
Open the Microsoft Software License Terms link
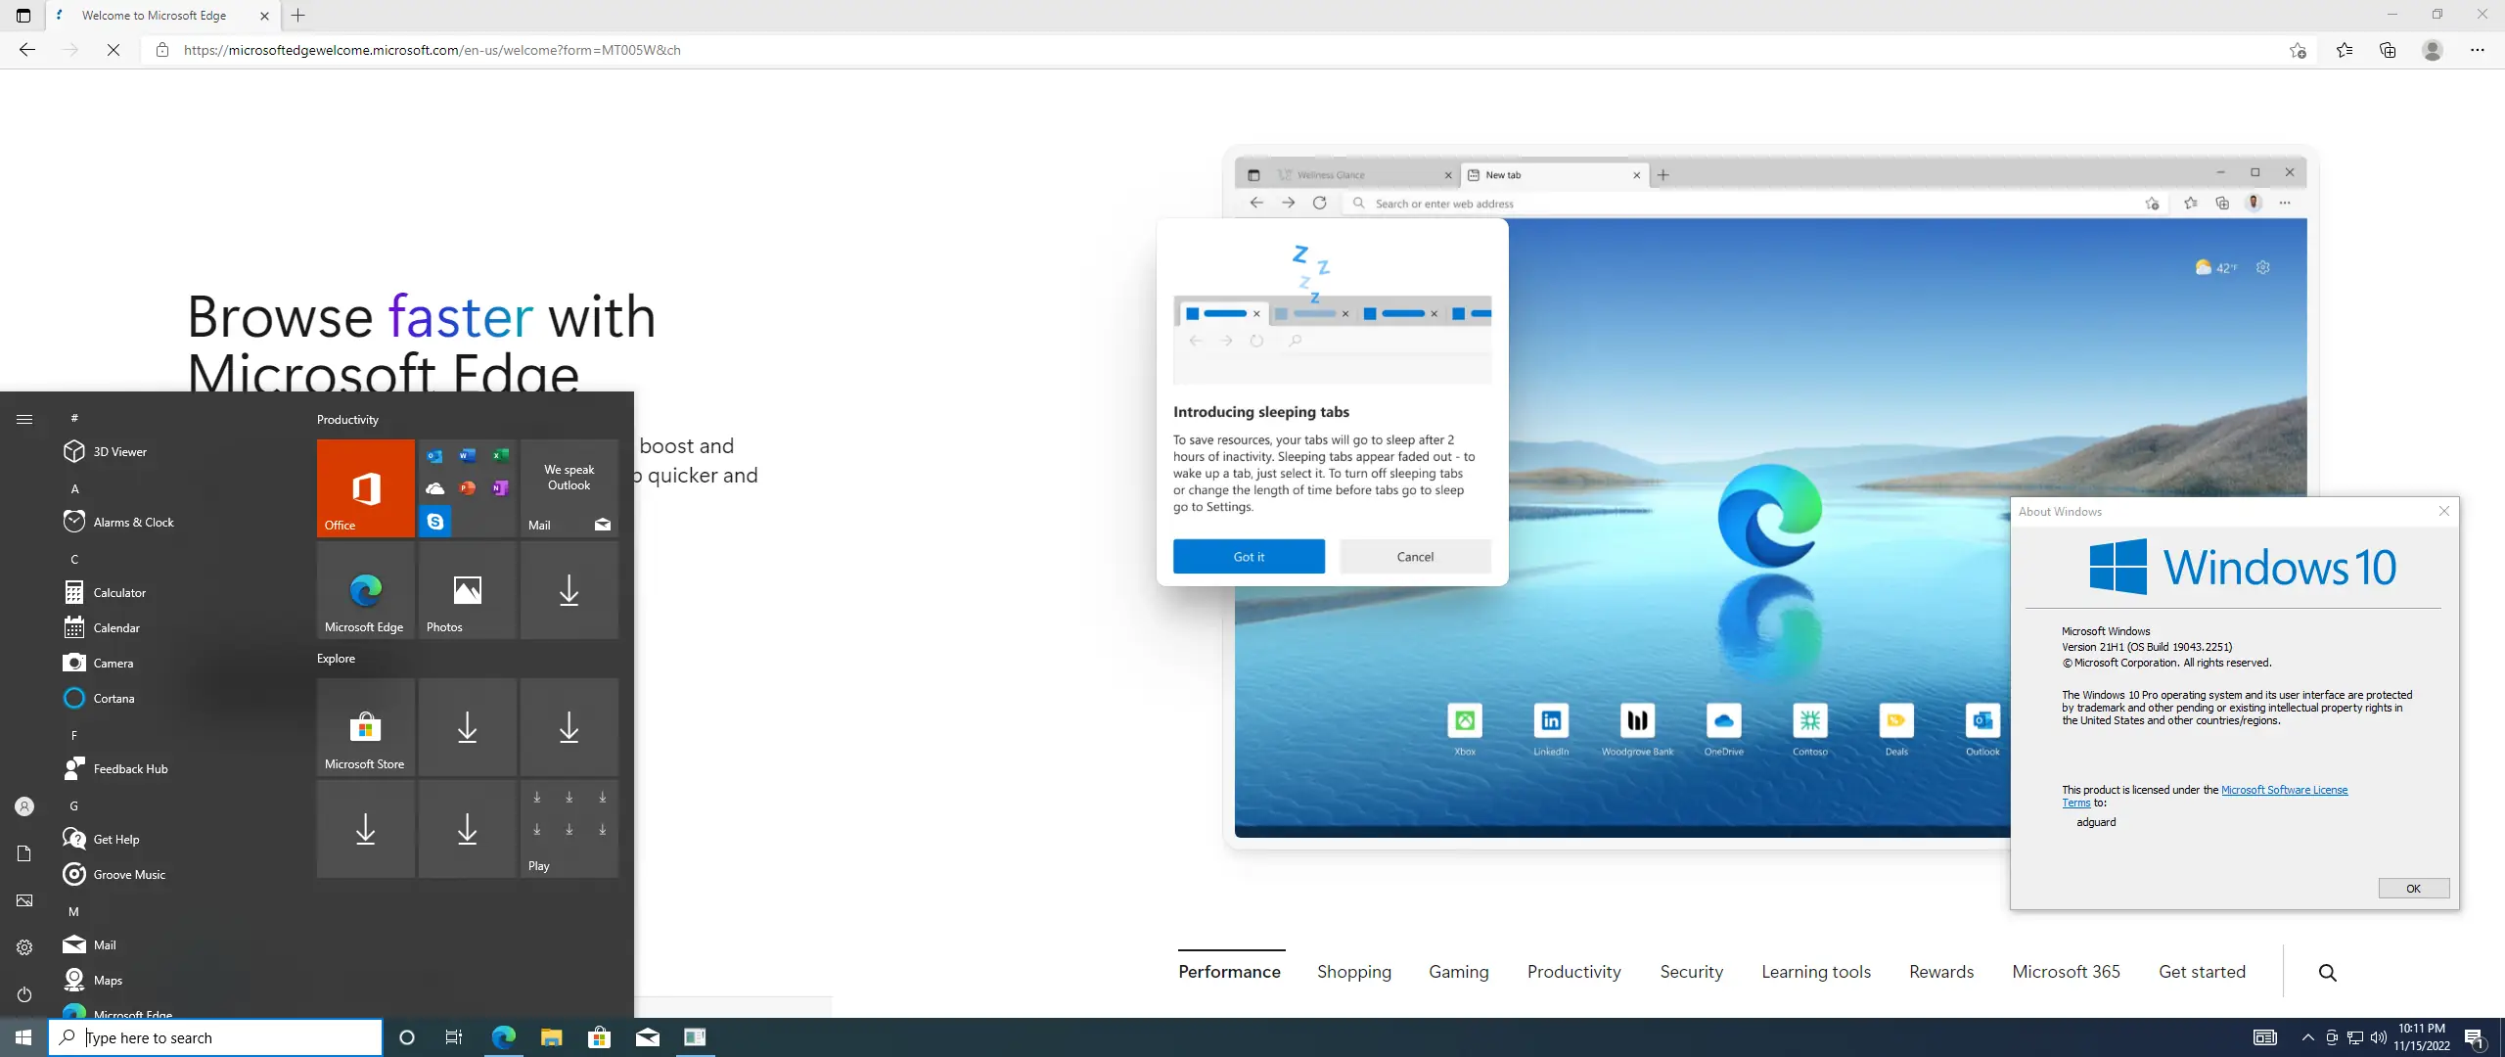point(2284,790)
